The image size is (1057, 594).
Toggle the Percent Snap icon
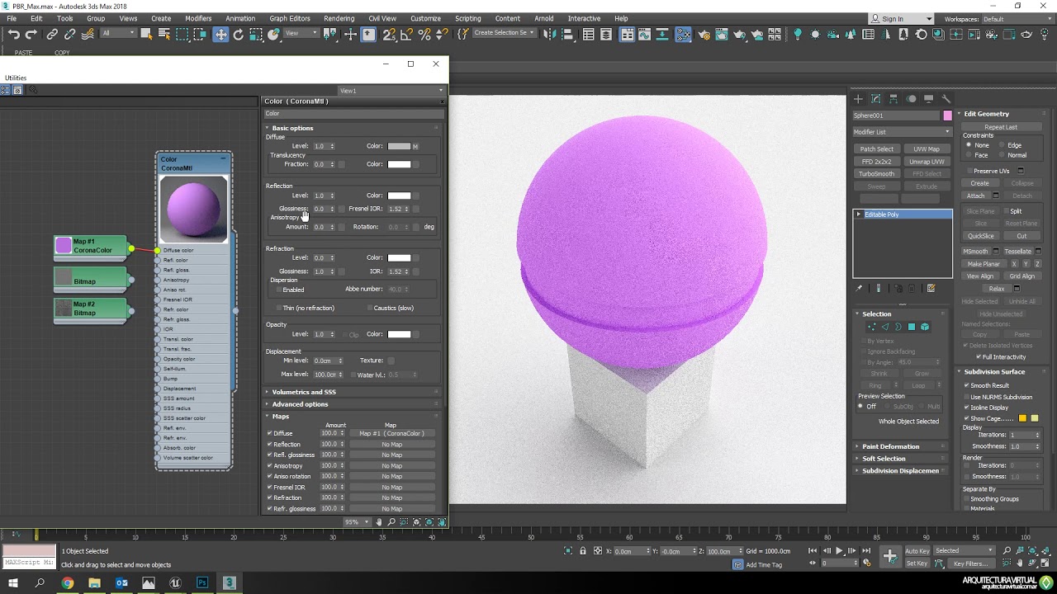[x=424, y=34]
